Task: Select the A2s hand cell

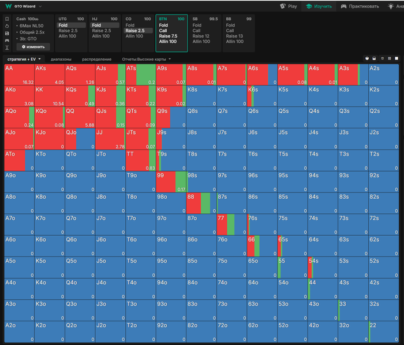Action: point(384,75)
